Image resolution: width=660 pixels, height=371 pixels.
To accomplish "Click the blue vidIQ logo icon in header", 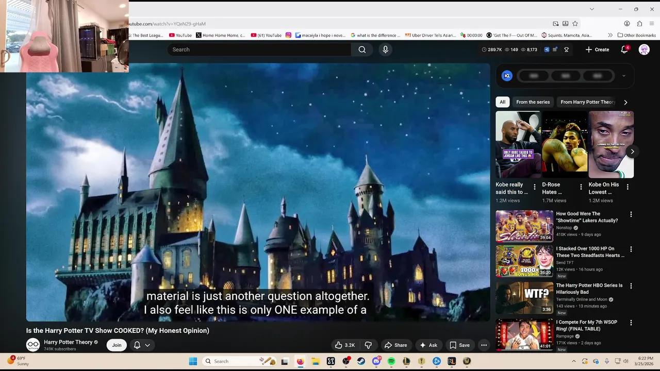I will point(547,49).
